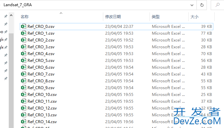224x128 pixels.
Task: Select Excel icon of Ref_CRO_3.csv
Action: [24, 47]
